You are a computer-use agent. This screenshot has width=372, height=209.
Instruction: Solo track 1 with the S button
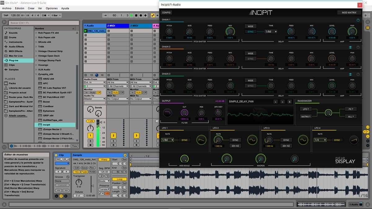point(91,141)
